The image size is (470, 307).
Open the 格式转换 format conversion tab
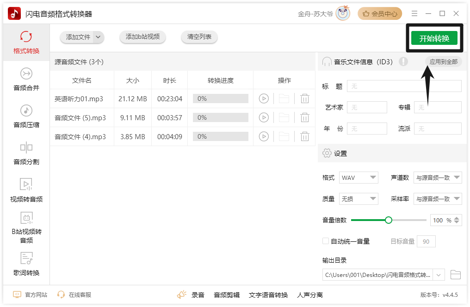[26, 43]
